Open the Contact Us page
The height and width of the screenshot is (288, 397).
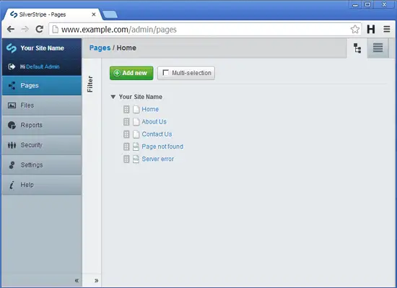click(x=157, y=134)
